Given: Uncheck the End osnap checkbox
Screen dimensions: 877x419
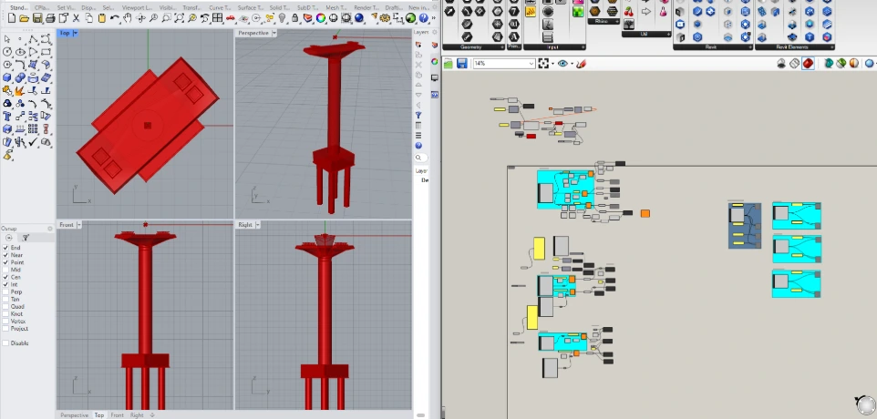Looking at the screenshot, I should coord(6,248).
